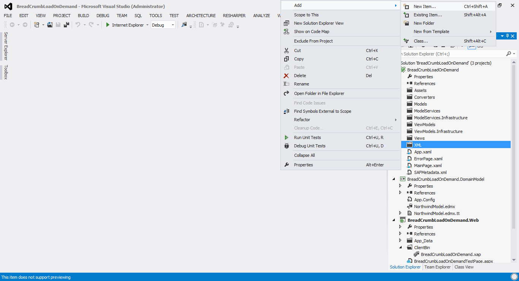
Task: Click the Debug Unit Tests bug icon
Action: click(x=286, y=146)
